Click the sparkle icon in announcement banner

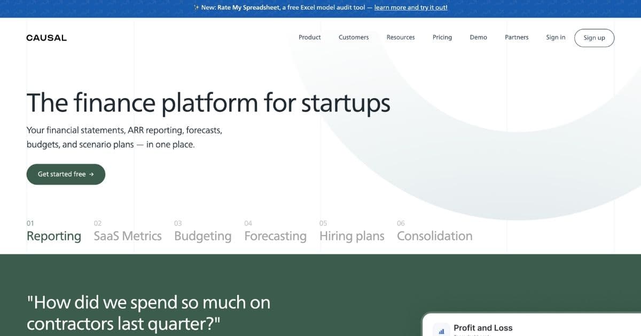tap(196, 8)
